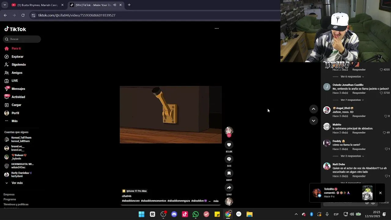This screenshot has width=391, height=220.
Task: Open the Totolito notification video thumbnail
Action: pos(367,193)
